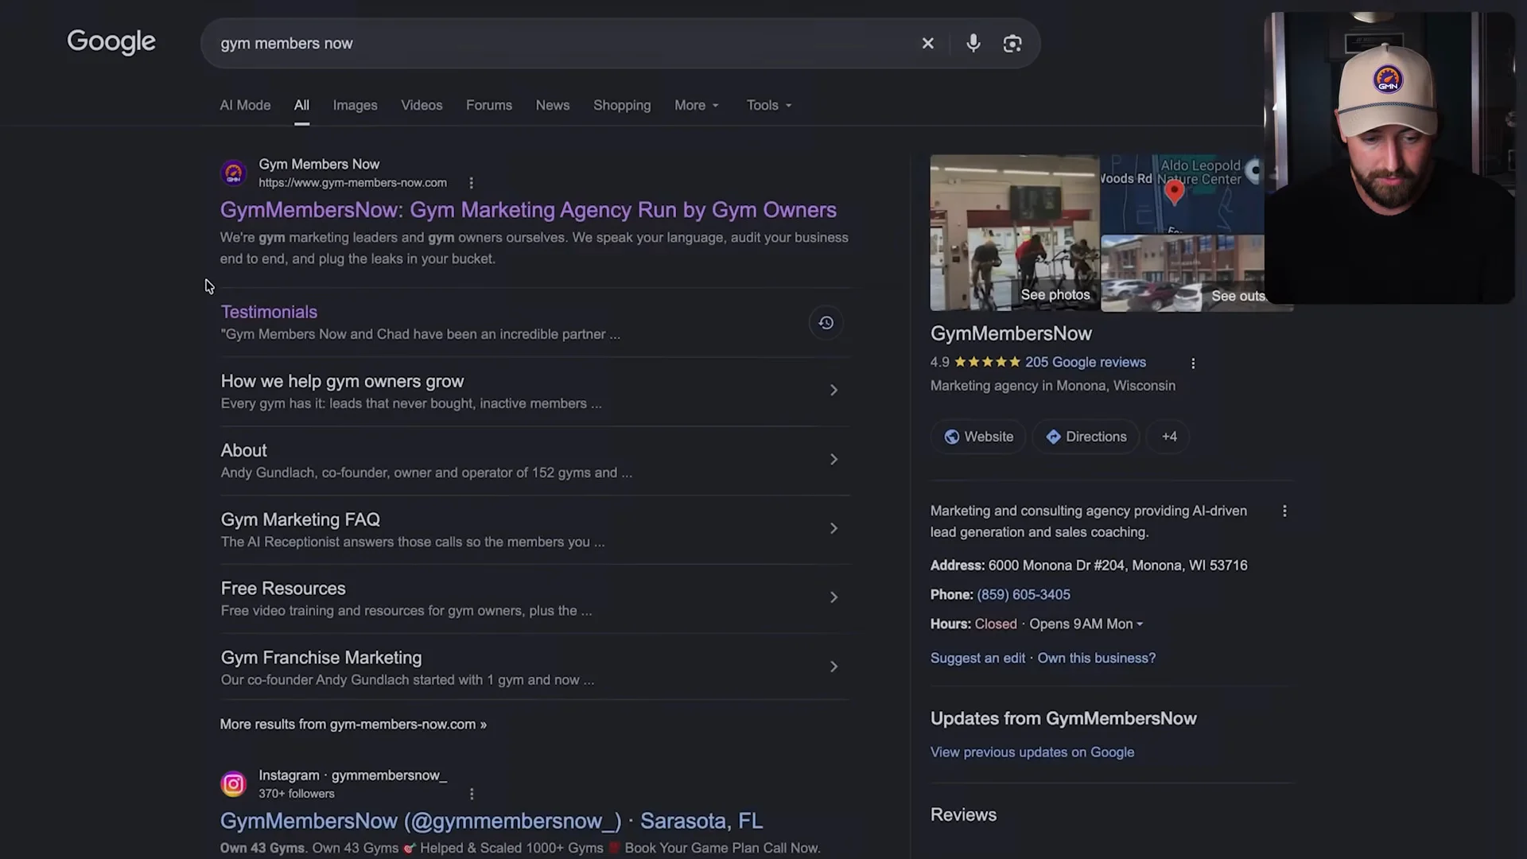Expand business hours next to Opens 9AM Mon
The height and width of the screenshot is (859, 1527).
click(1140, 624)
